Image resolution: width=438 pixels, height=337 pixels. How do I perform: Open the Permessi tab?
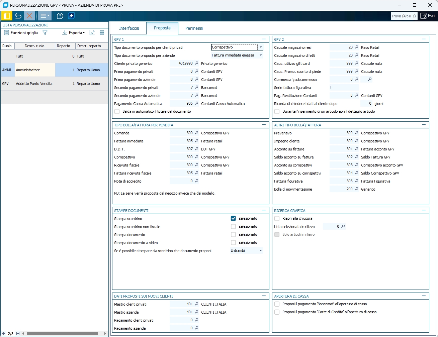coord(194,28)
